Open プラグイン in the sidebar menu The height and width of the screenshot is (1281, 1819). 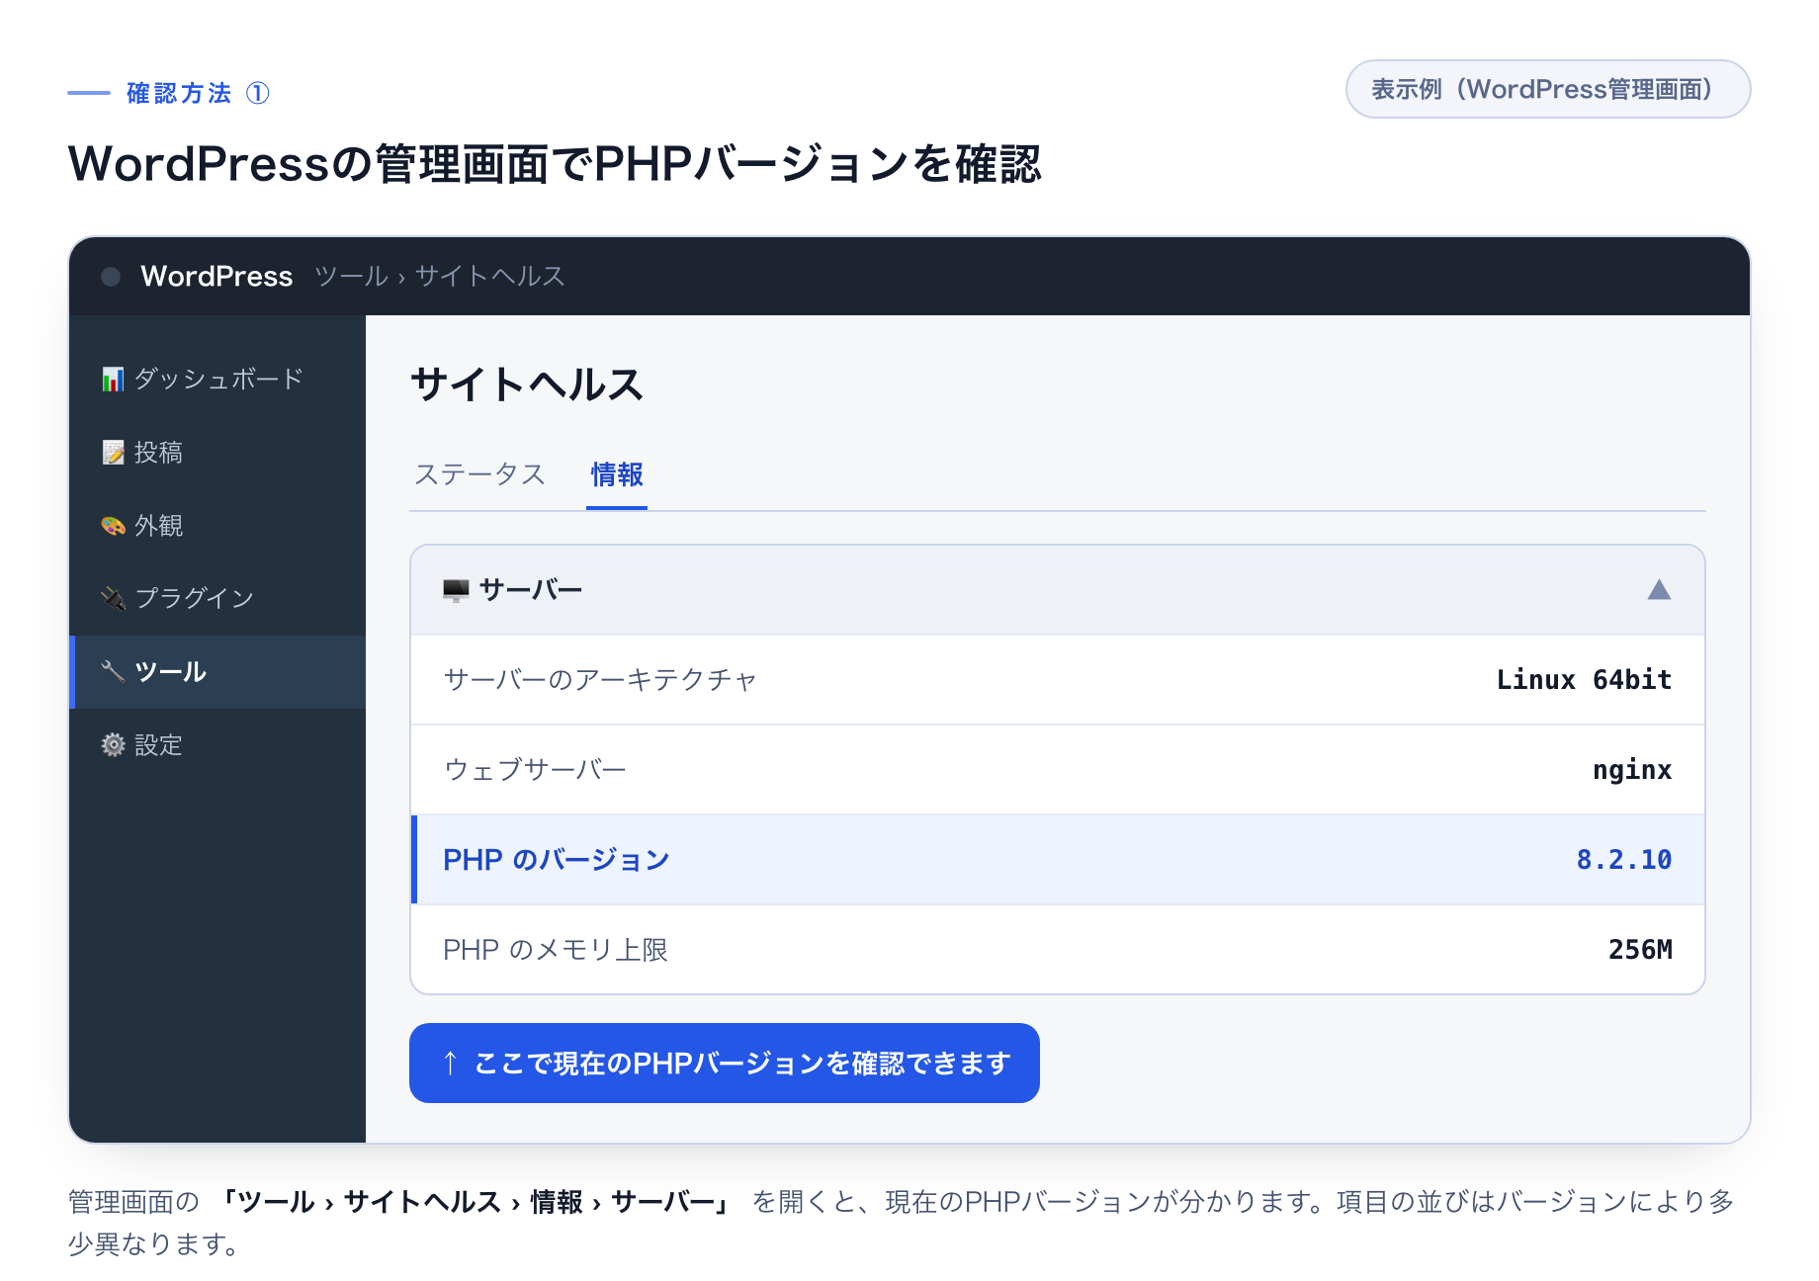pos(217,599)
